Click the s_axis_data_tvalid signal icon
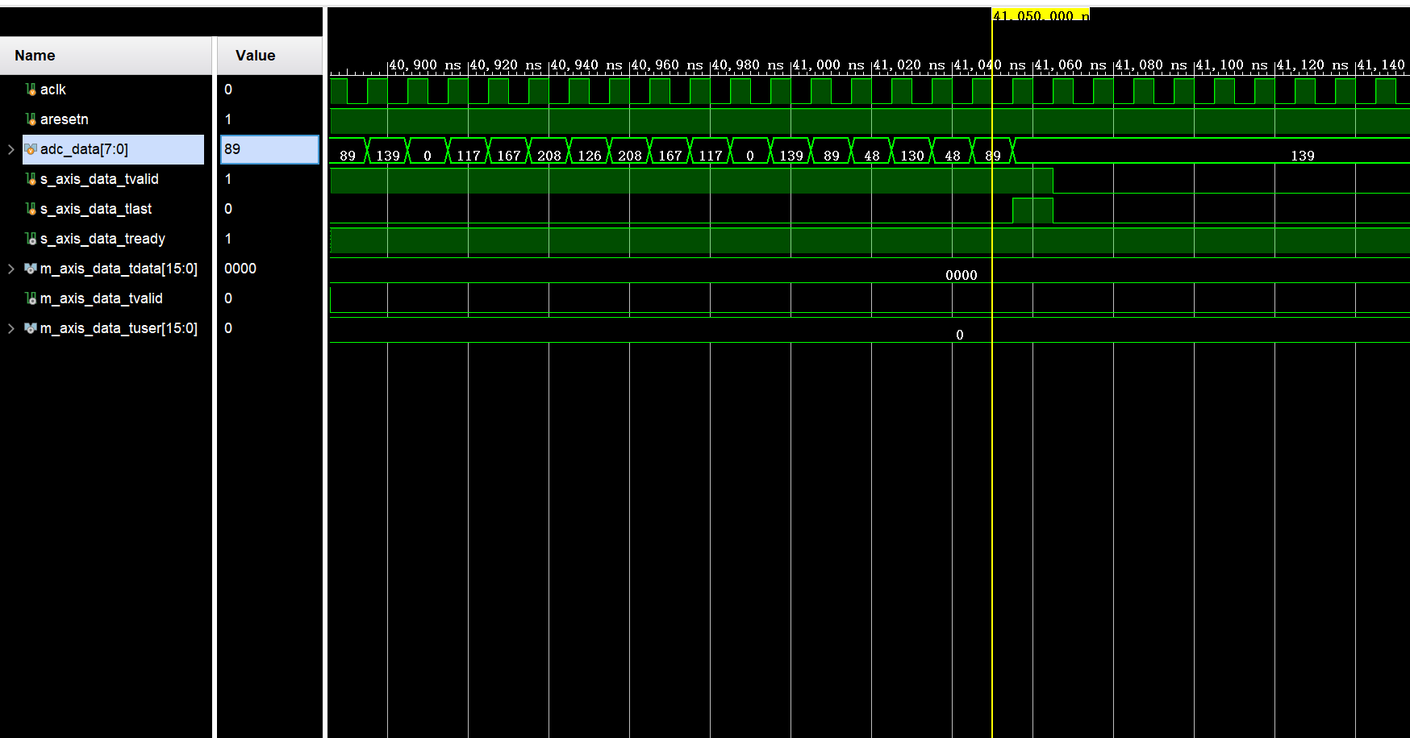 tap(31, 179)
